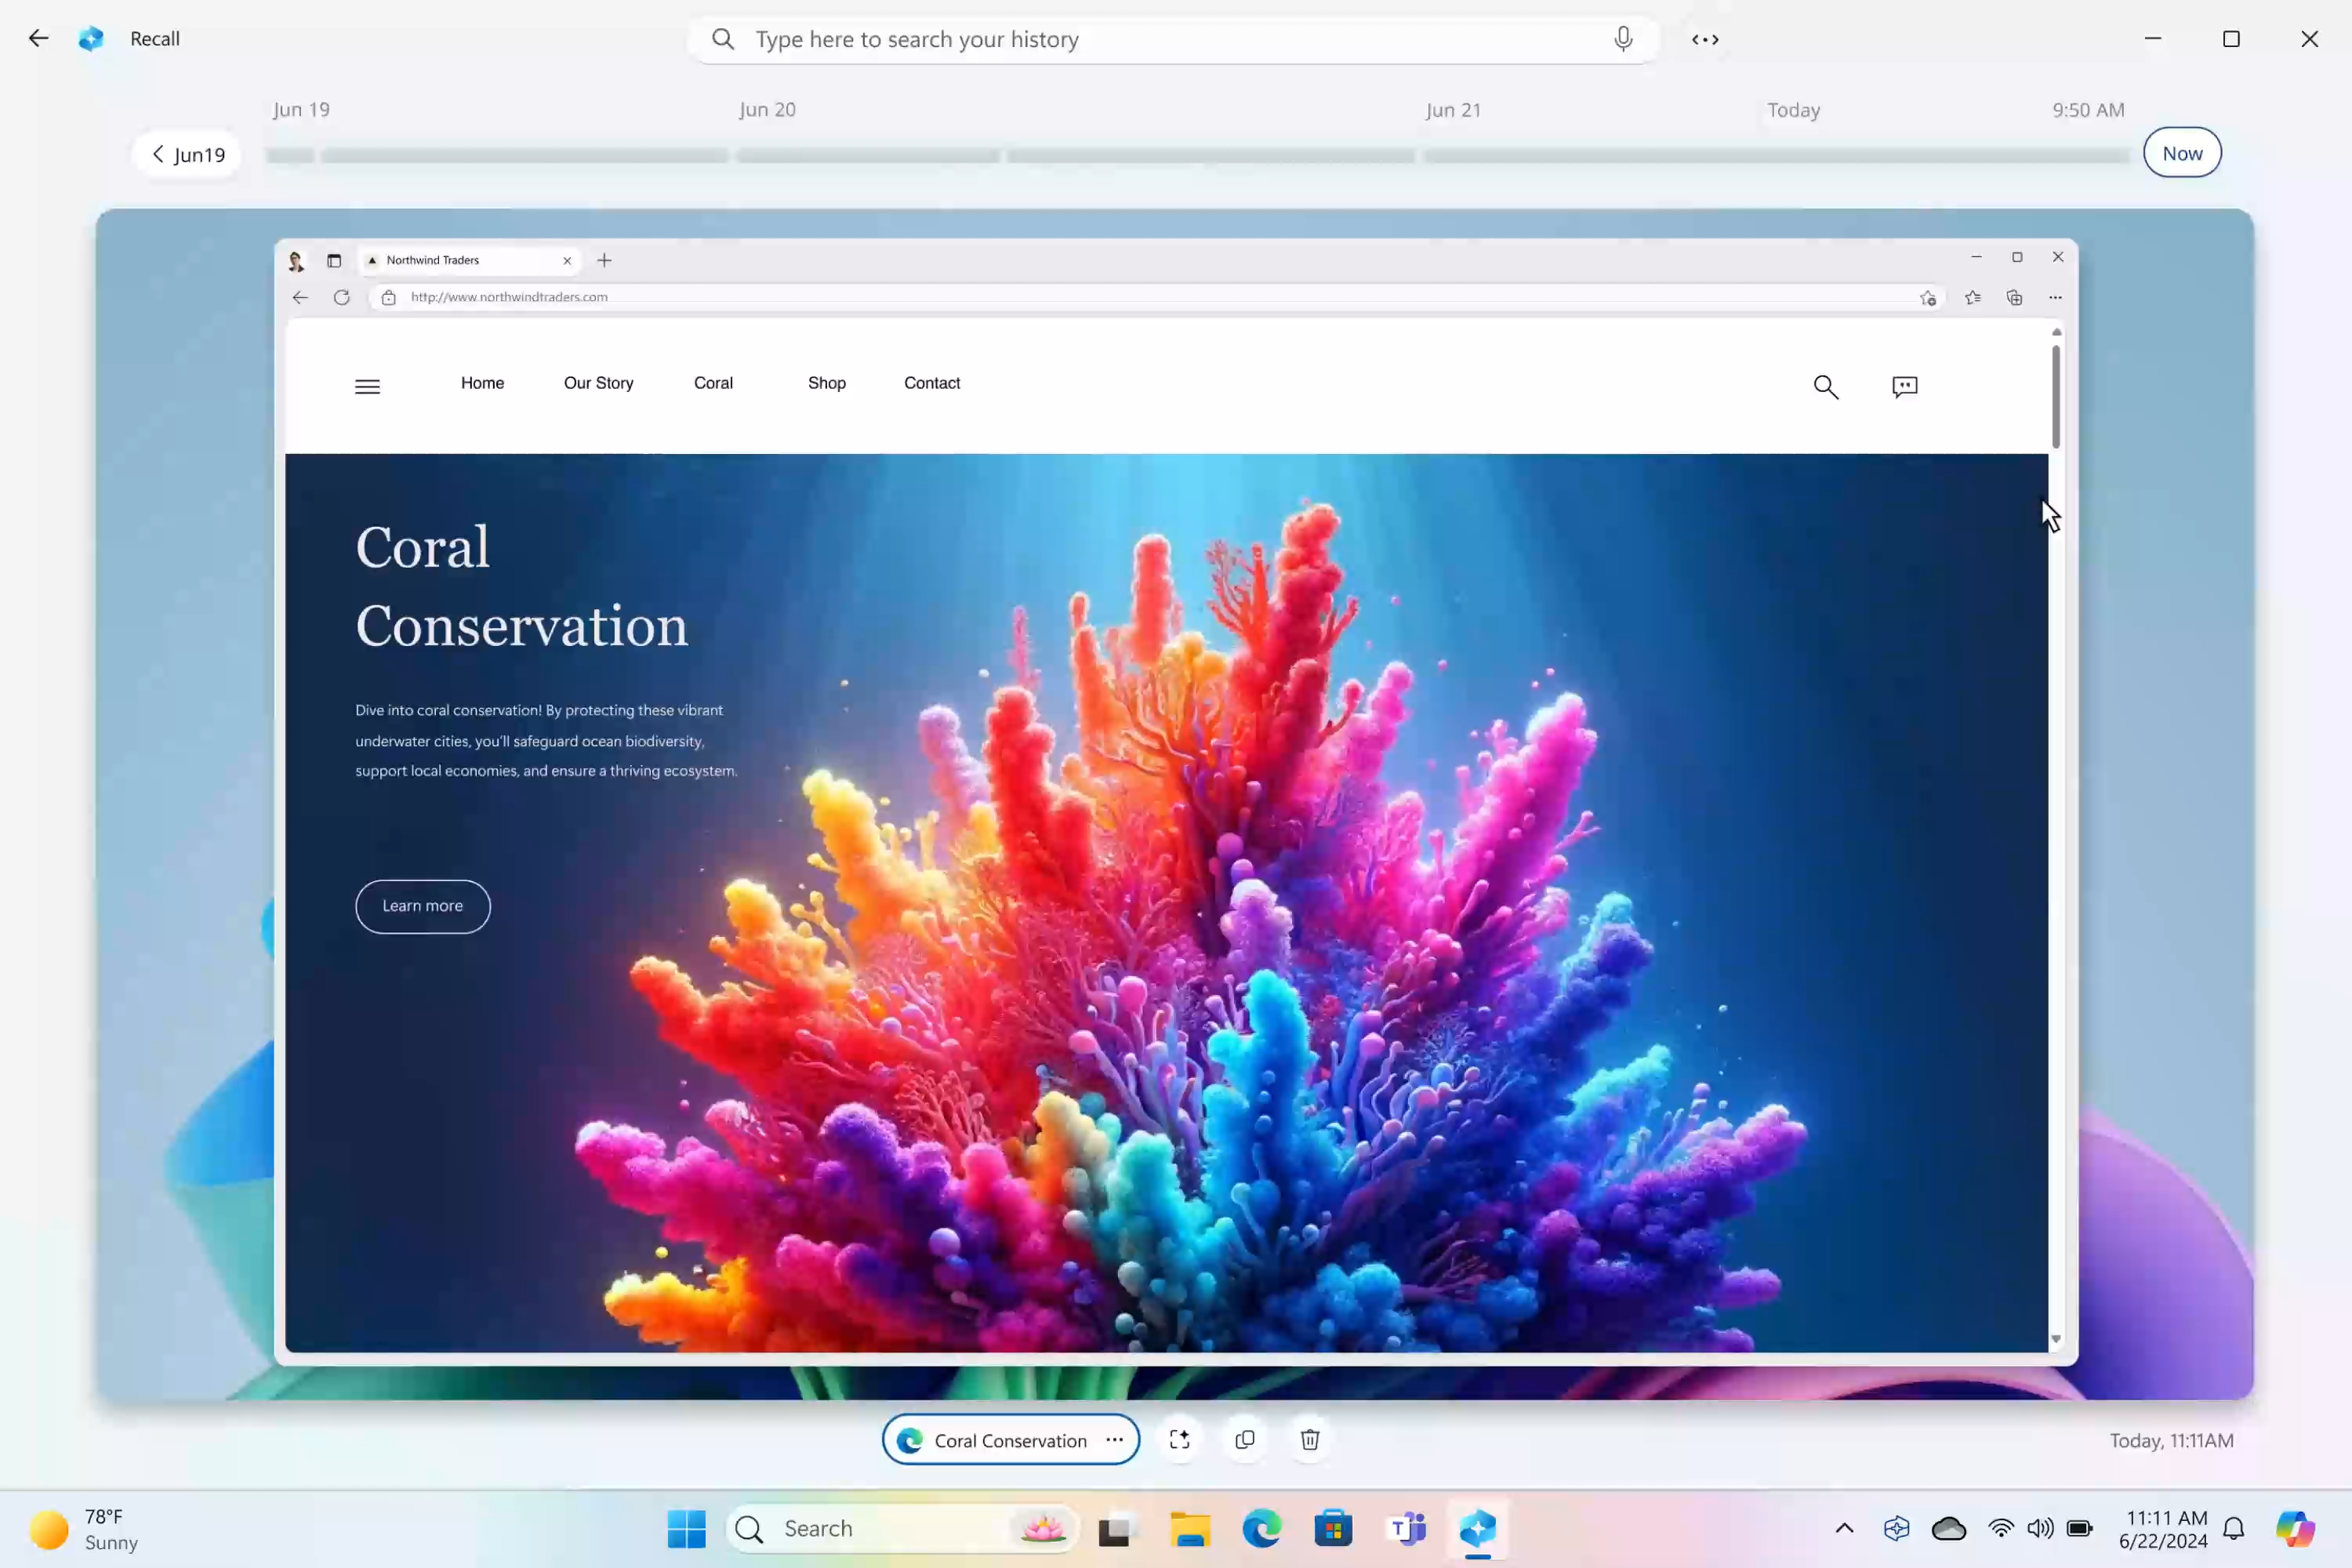Open Microsoft Teams from the taskbar
The height and width of the screenshot is (1568, 2352).
pos(1407,1528)
